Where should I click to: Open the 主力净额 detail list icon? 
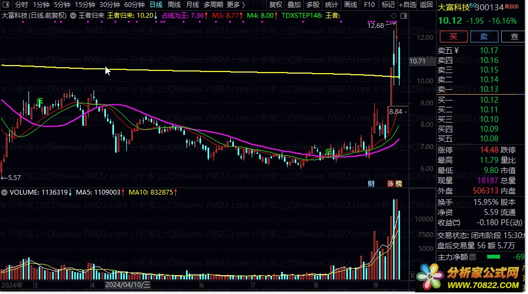click(x=473, y=257)
